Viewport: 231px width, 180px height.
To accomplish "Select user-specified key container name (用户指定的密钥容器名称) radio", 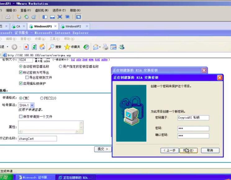I will 61,67.
